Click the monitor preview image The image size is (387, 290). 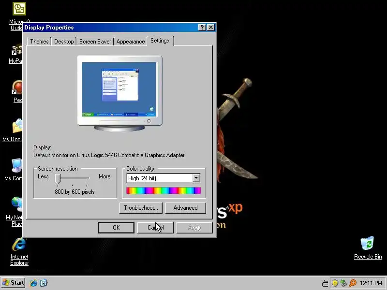119,93
